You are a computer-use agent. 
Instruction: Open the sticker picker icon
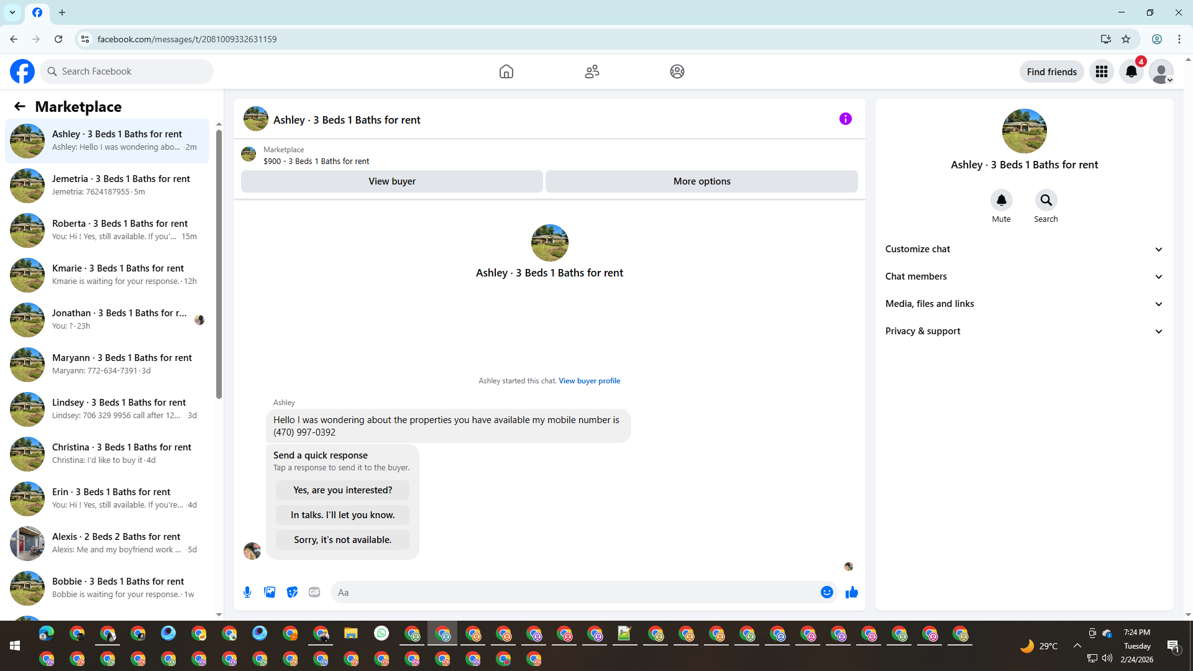(x=292, y=592)
